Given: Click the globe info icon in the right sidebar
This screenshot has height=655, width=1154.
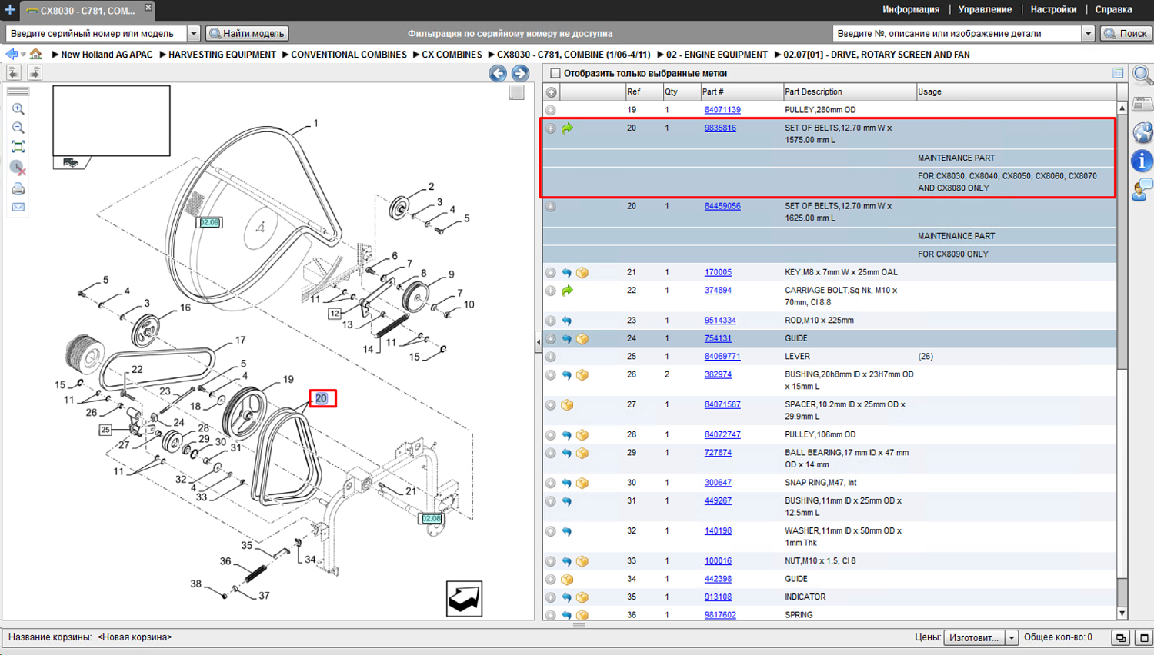Looking at the screenshot, I should coord(1142,132).
